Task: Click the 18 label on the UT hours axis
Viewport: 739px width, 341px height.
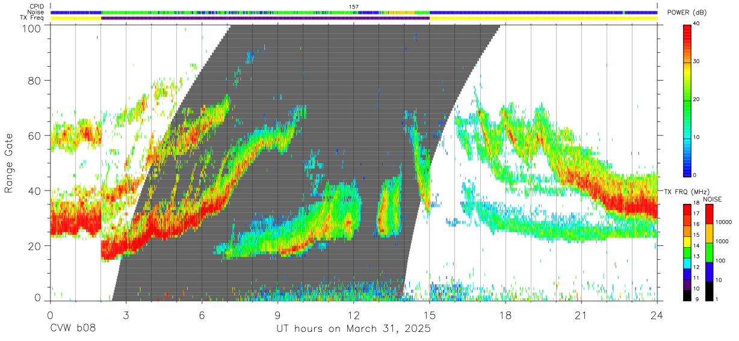Action: [x=506, y=315]
